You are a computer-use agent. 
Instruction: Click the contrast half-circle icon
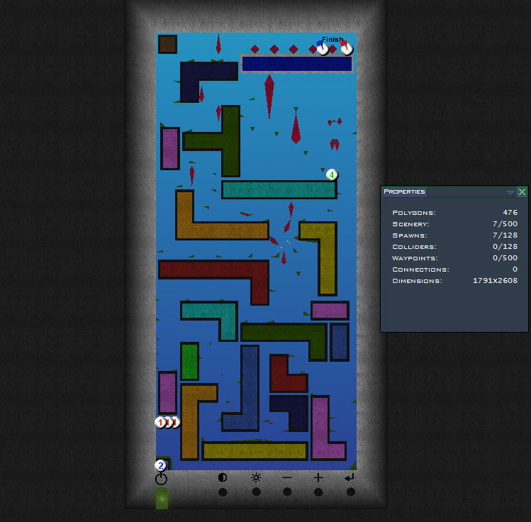pyautogui.click(x=223, y=478)
